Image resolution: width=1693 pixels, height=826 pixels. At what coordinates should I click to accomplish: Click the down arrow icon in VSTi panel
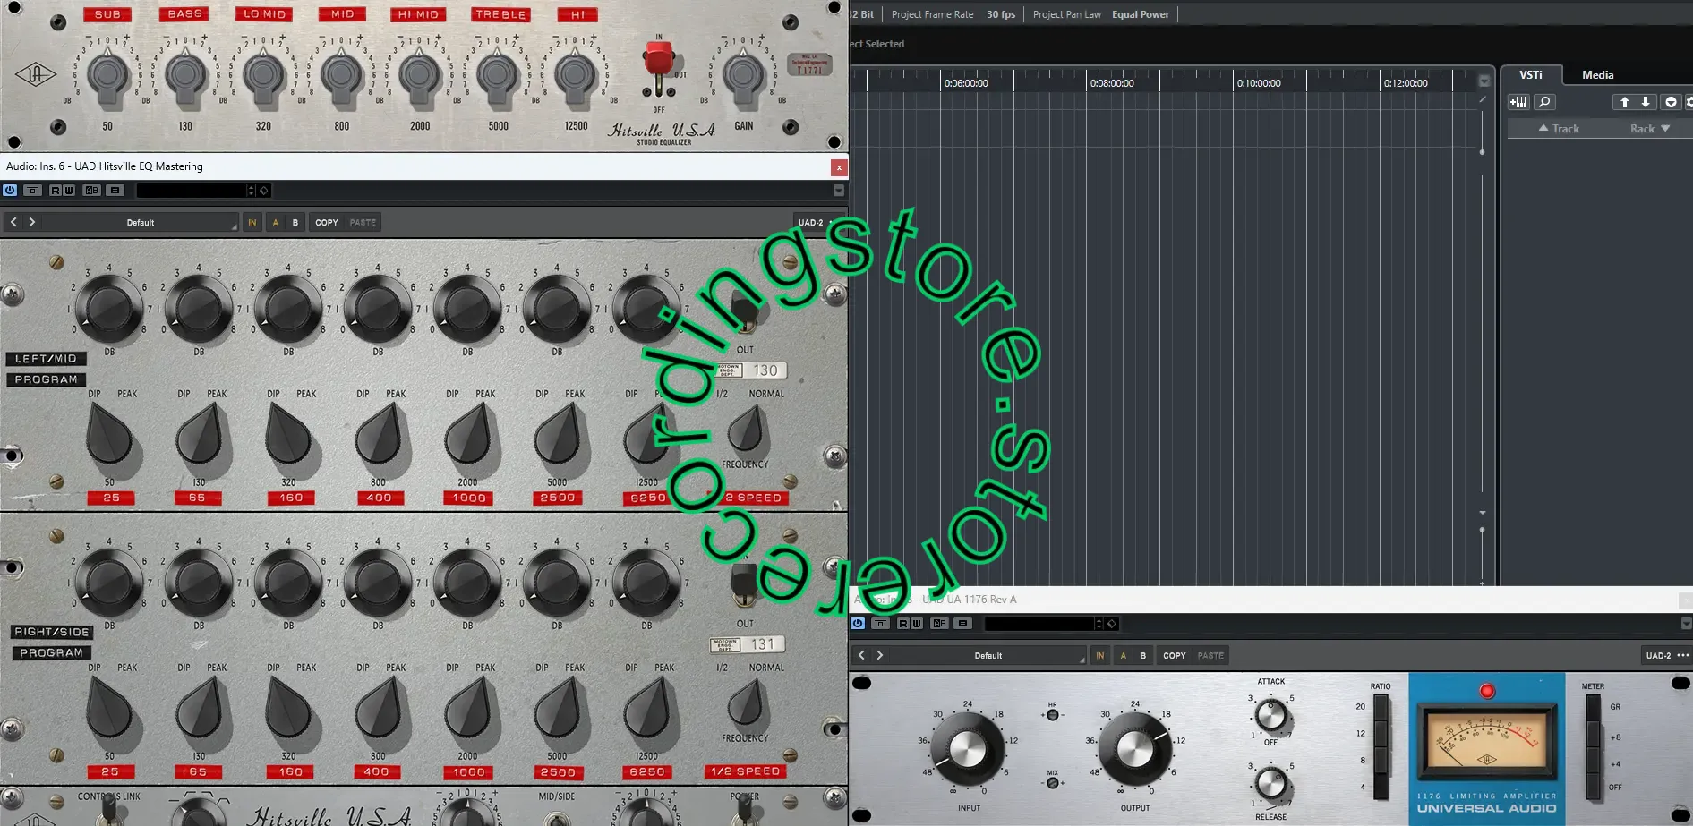(x=1646, y=102)
